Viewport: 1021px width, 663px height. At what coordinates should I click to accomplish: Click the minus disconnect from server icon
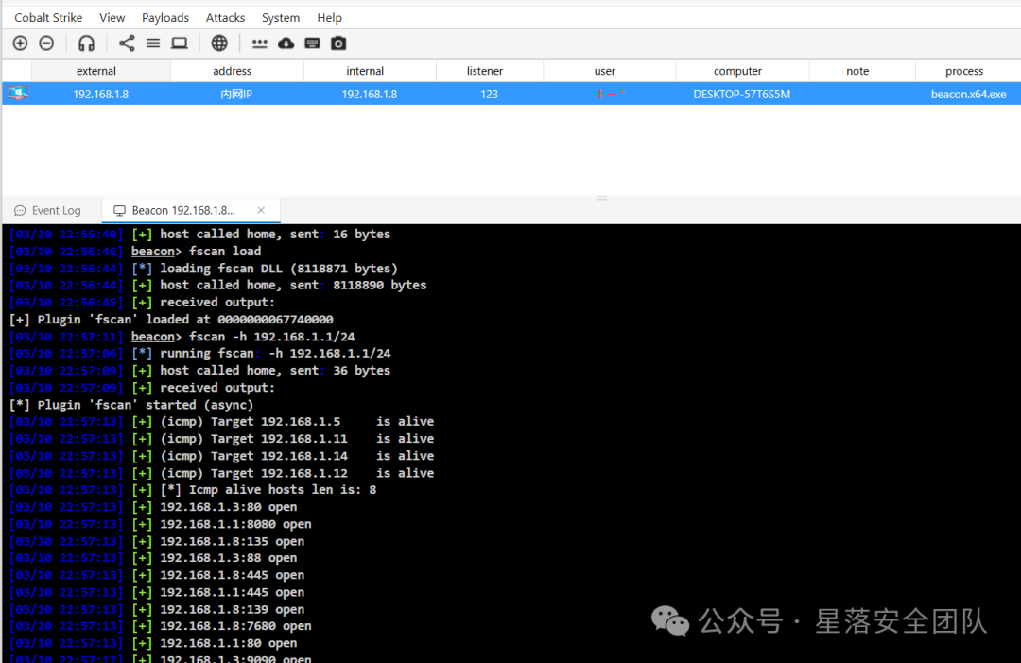point(46,43)
